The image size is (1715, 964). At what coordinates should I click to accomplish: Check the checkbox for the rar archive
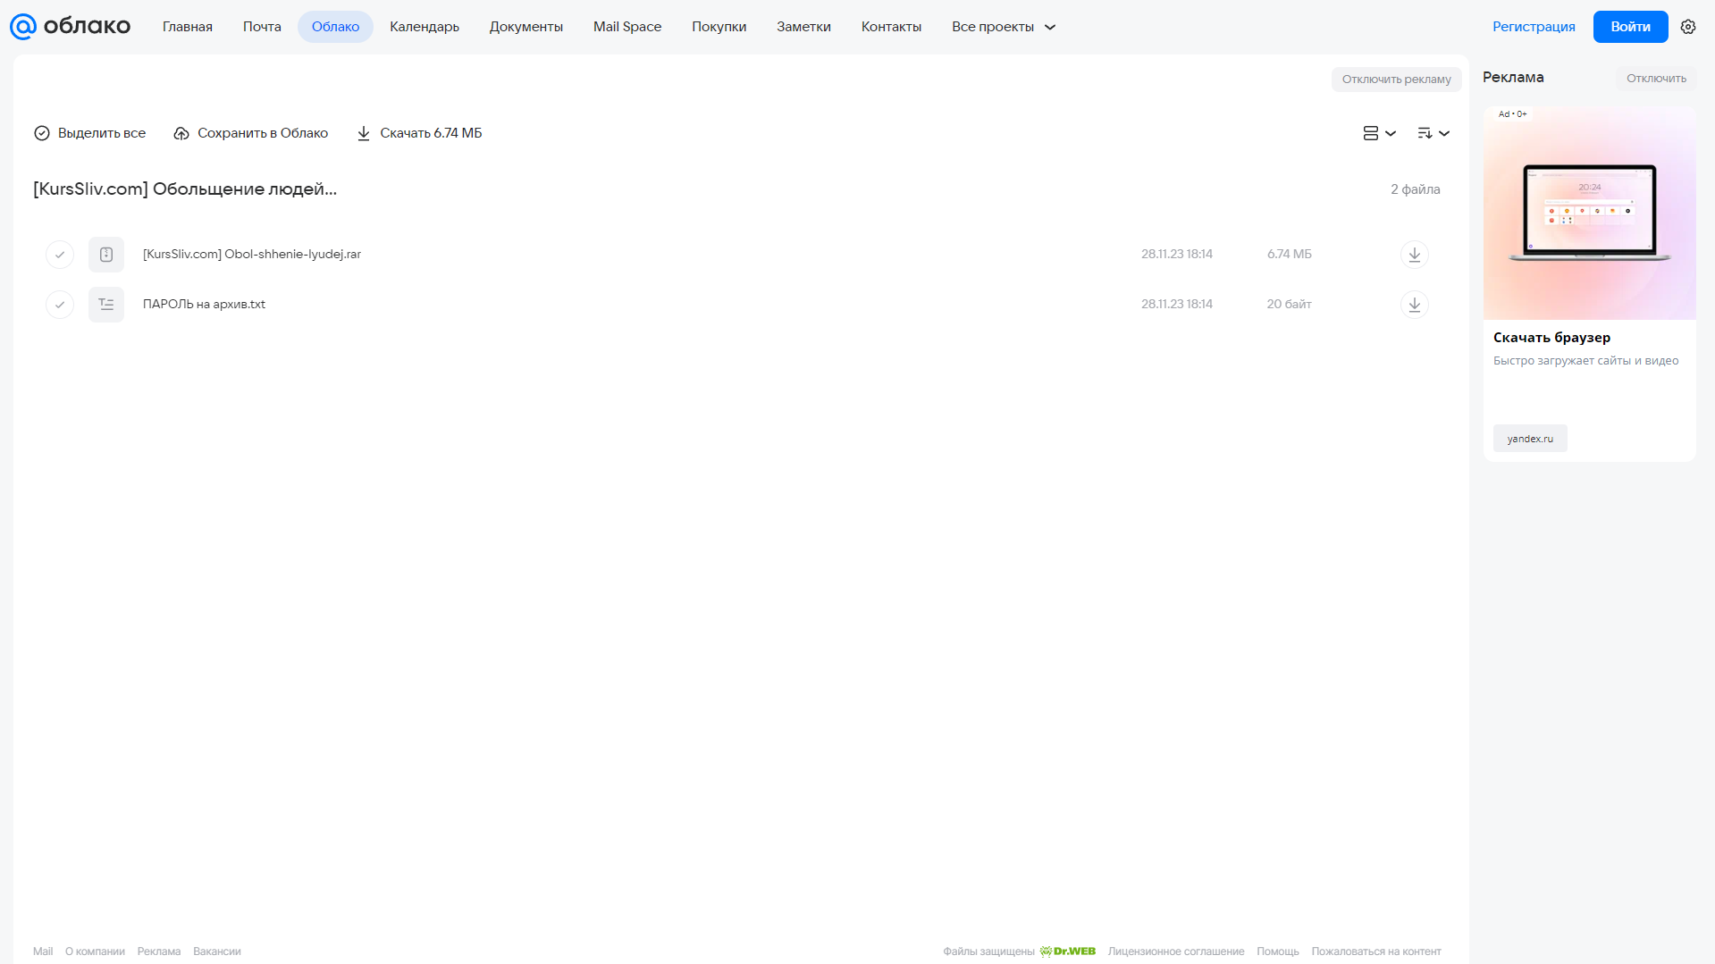[x=60, y=255]
